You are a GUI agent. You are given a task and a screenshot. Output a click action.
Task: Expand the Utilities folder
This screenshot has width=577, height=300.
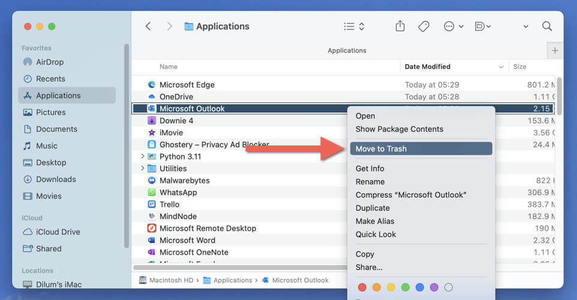(x=142, y=168)
